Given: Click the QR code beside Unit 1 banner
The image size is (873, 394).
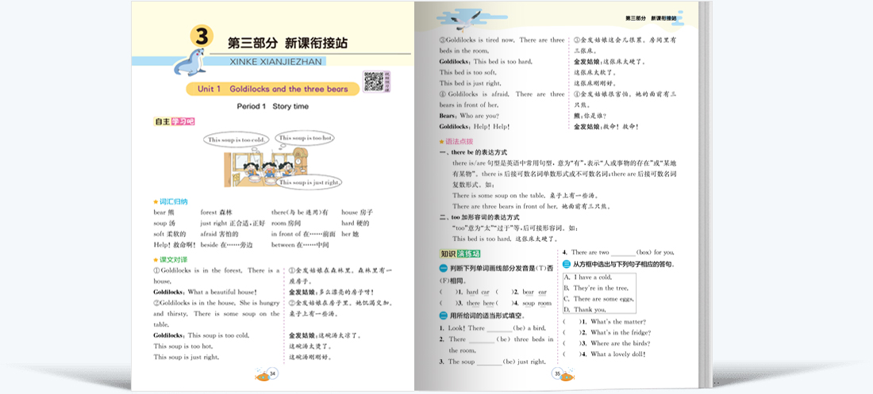Looking at the screenshot, I should 374,82.
